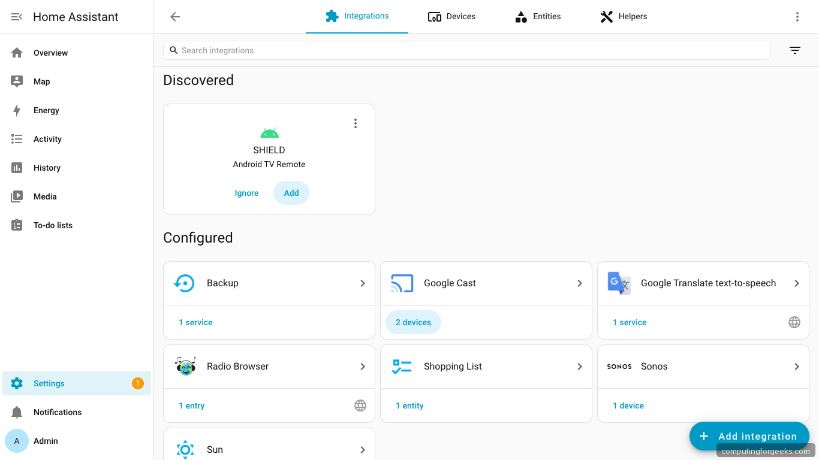The width and height of the screenshot is (819, 460).
Task: Add the discovered SHIELD Android TV Remote
Action: (291, 193)
